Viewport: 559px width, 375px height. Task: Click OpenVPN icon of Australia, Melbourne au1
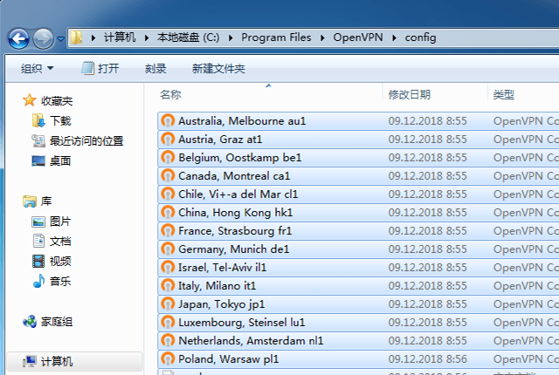[168, 120]
